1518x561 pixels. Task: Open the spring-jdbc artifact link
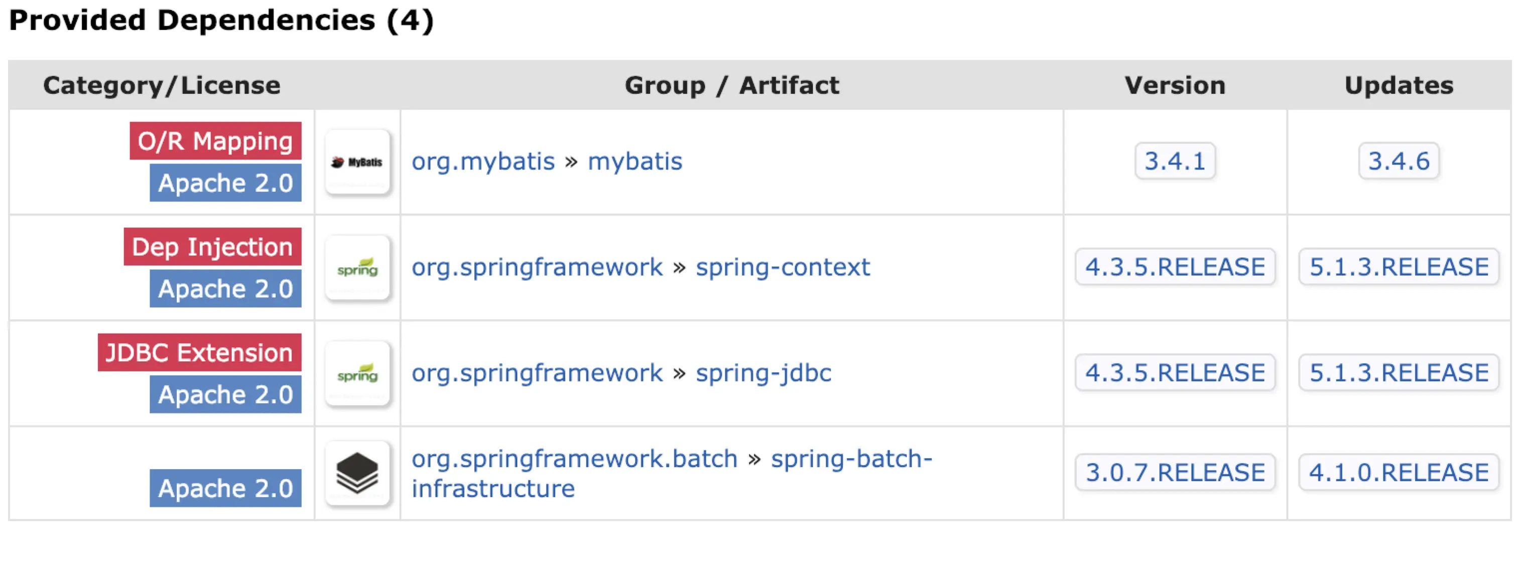(x=763, y=373)
